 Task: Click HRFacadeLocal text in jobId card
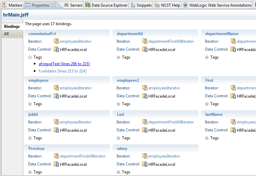(x=73, y=130)
